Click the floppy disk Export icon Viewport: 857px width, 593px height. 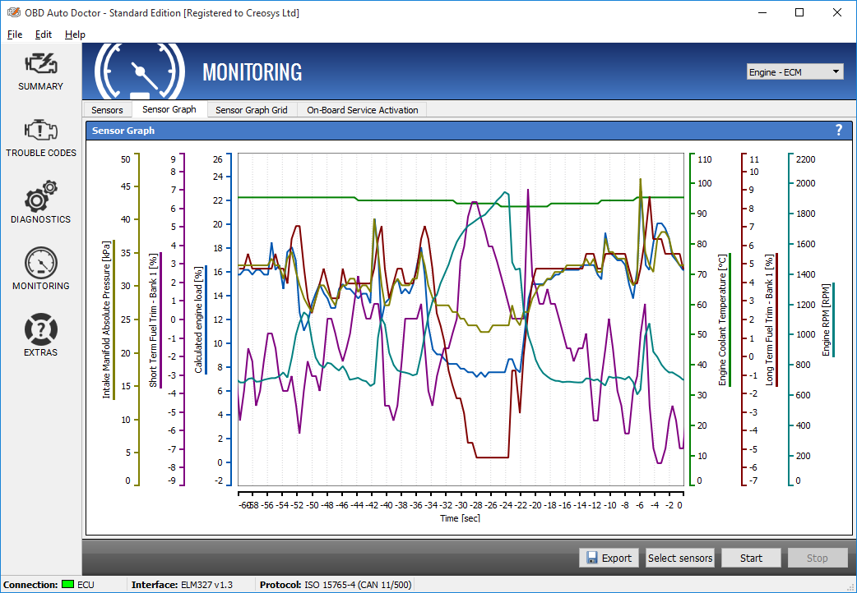point(591,558)
